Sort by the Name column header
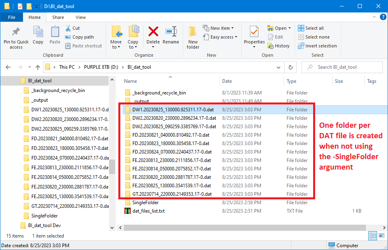The height and width of the screenshot is (250, 388). pyautogui.click(x=170, y=81)
